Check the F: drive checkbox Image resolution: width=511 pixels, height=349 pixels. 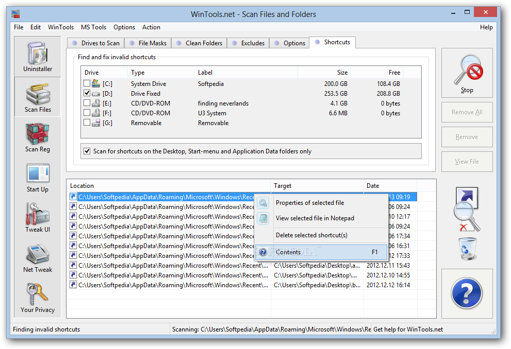(87, 113)
